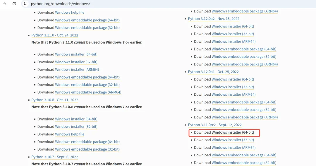Download Windows installer (ARM64) under Python 3.11.0rc2
The image size is (316, 166).
[x=233, y=148]
